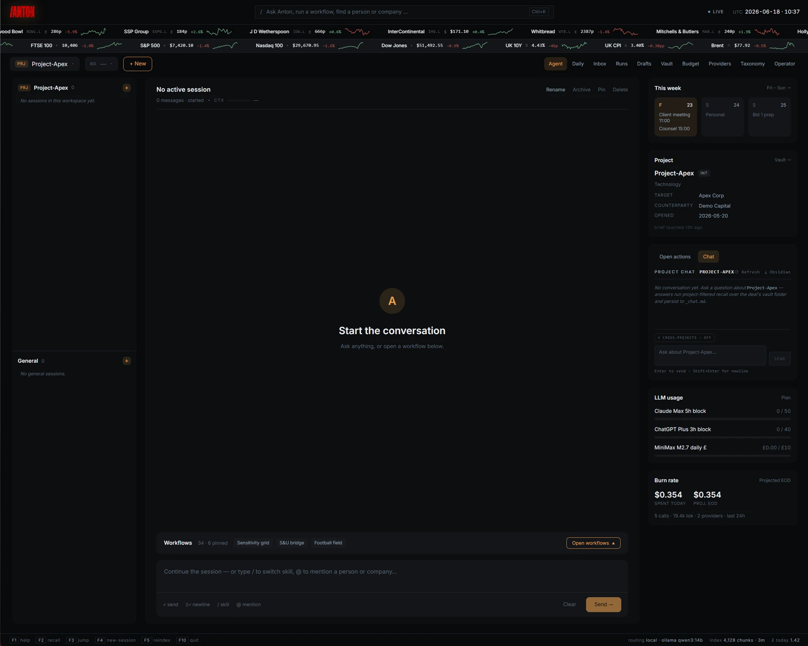Open the F1 help shortcut
The width and height of the screenshot is (808, 646).
click(x=20, y=640)
